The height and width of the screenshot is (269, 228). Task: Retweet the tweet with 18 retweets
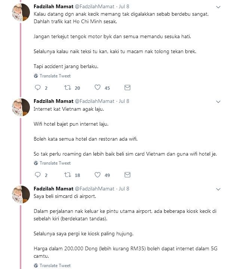tap(68, 175)
